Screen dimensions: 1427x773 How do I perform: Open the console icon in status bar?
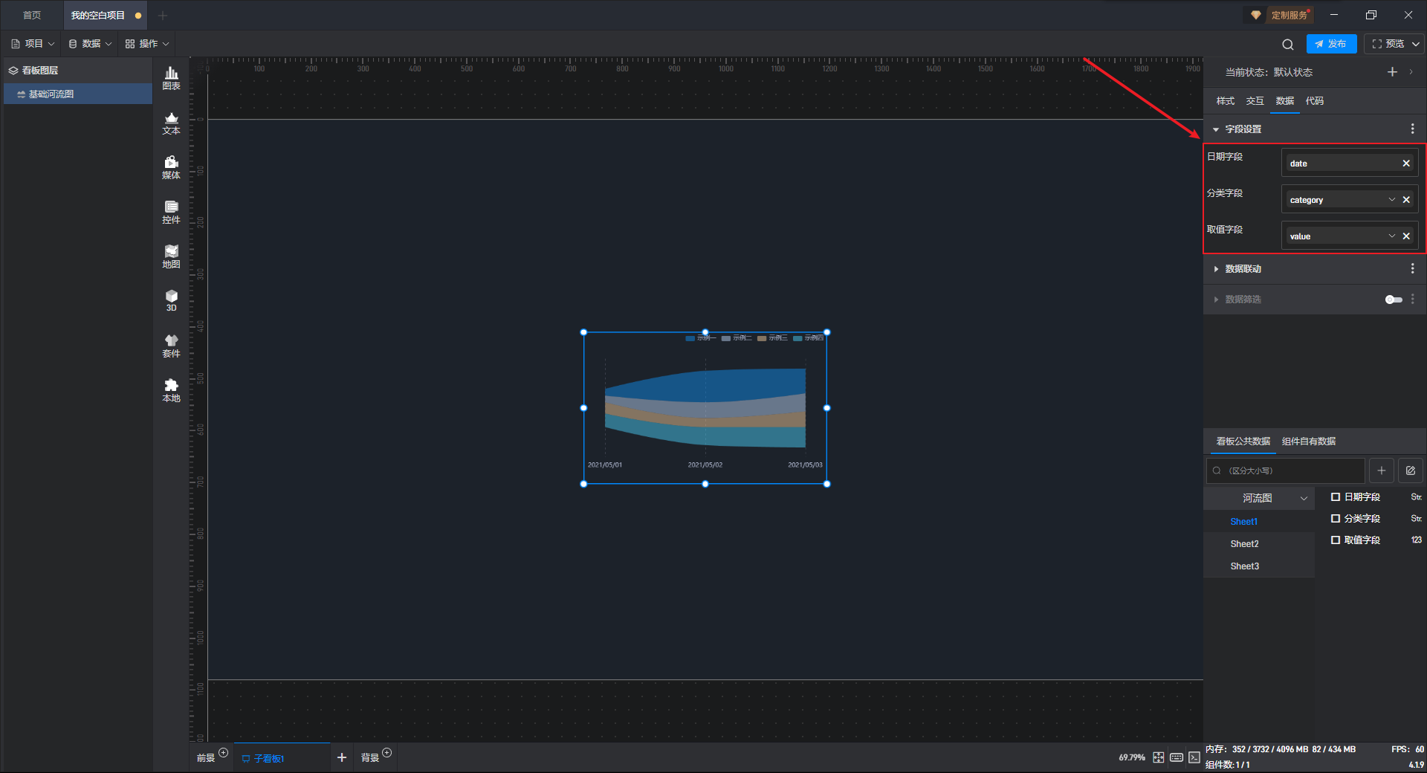(x=1194, y=757)
